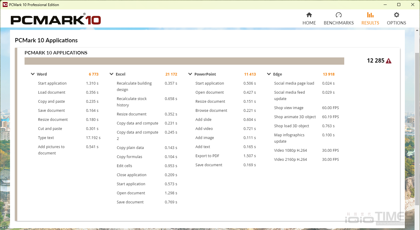Click the Home house icon
The height and width of the screenshot is (230, 420).
point(309,15)
